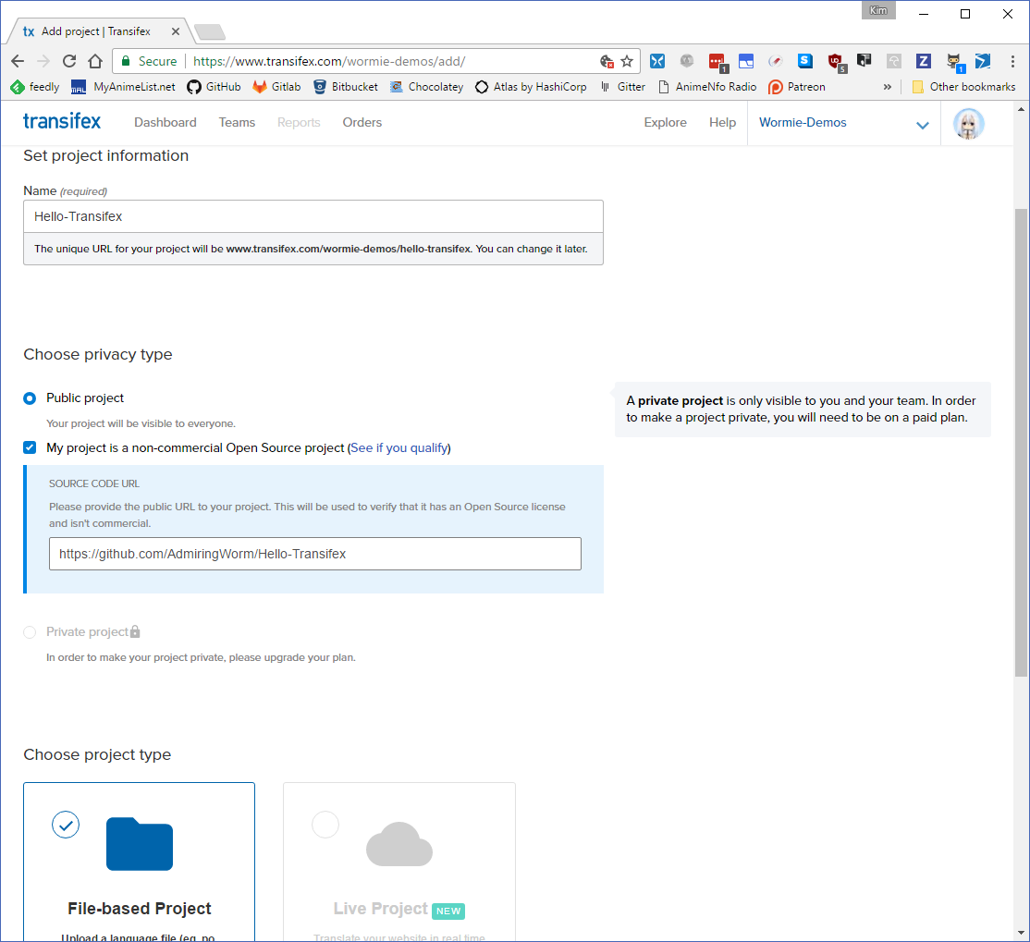
Task: Open the Patreon bookmark
Action: [797, 87]
